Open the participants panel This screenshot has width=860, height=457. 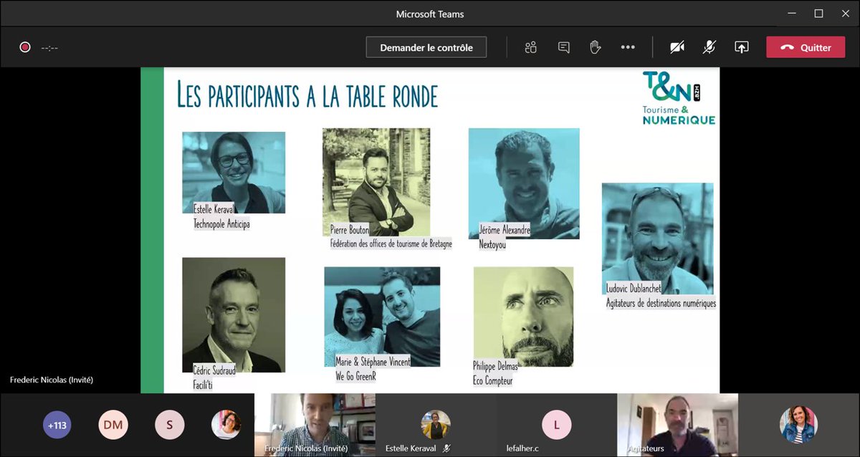point(530,47)
